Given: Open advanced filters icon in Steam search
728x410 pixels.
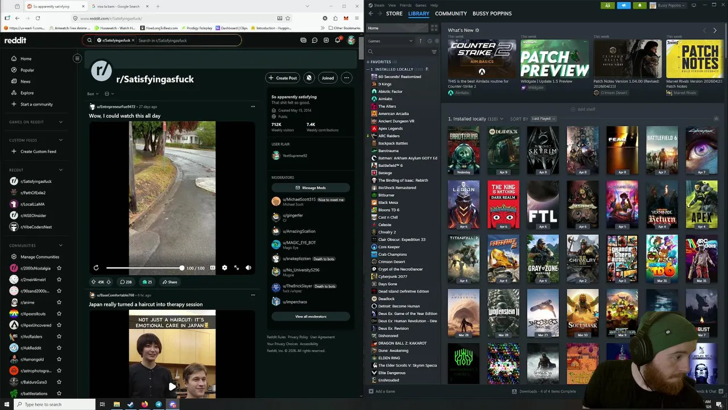Looking at the screenshot, I should coord(434,52).
